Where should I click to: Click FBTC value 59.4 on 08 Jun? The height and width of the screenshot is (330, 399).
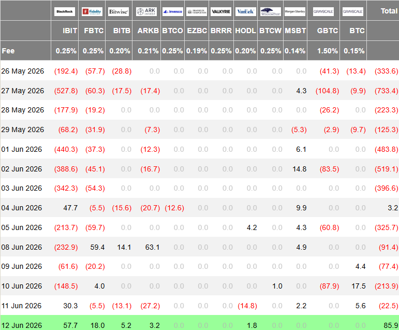[x=97, y=247]
